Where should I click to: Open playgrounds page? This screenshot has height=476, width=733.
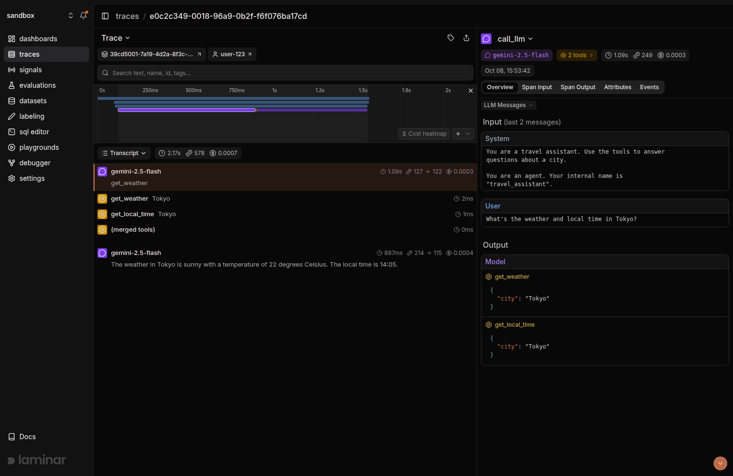click(47, 147)
